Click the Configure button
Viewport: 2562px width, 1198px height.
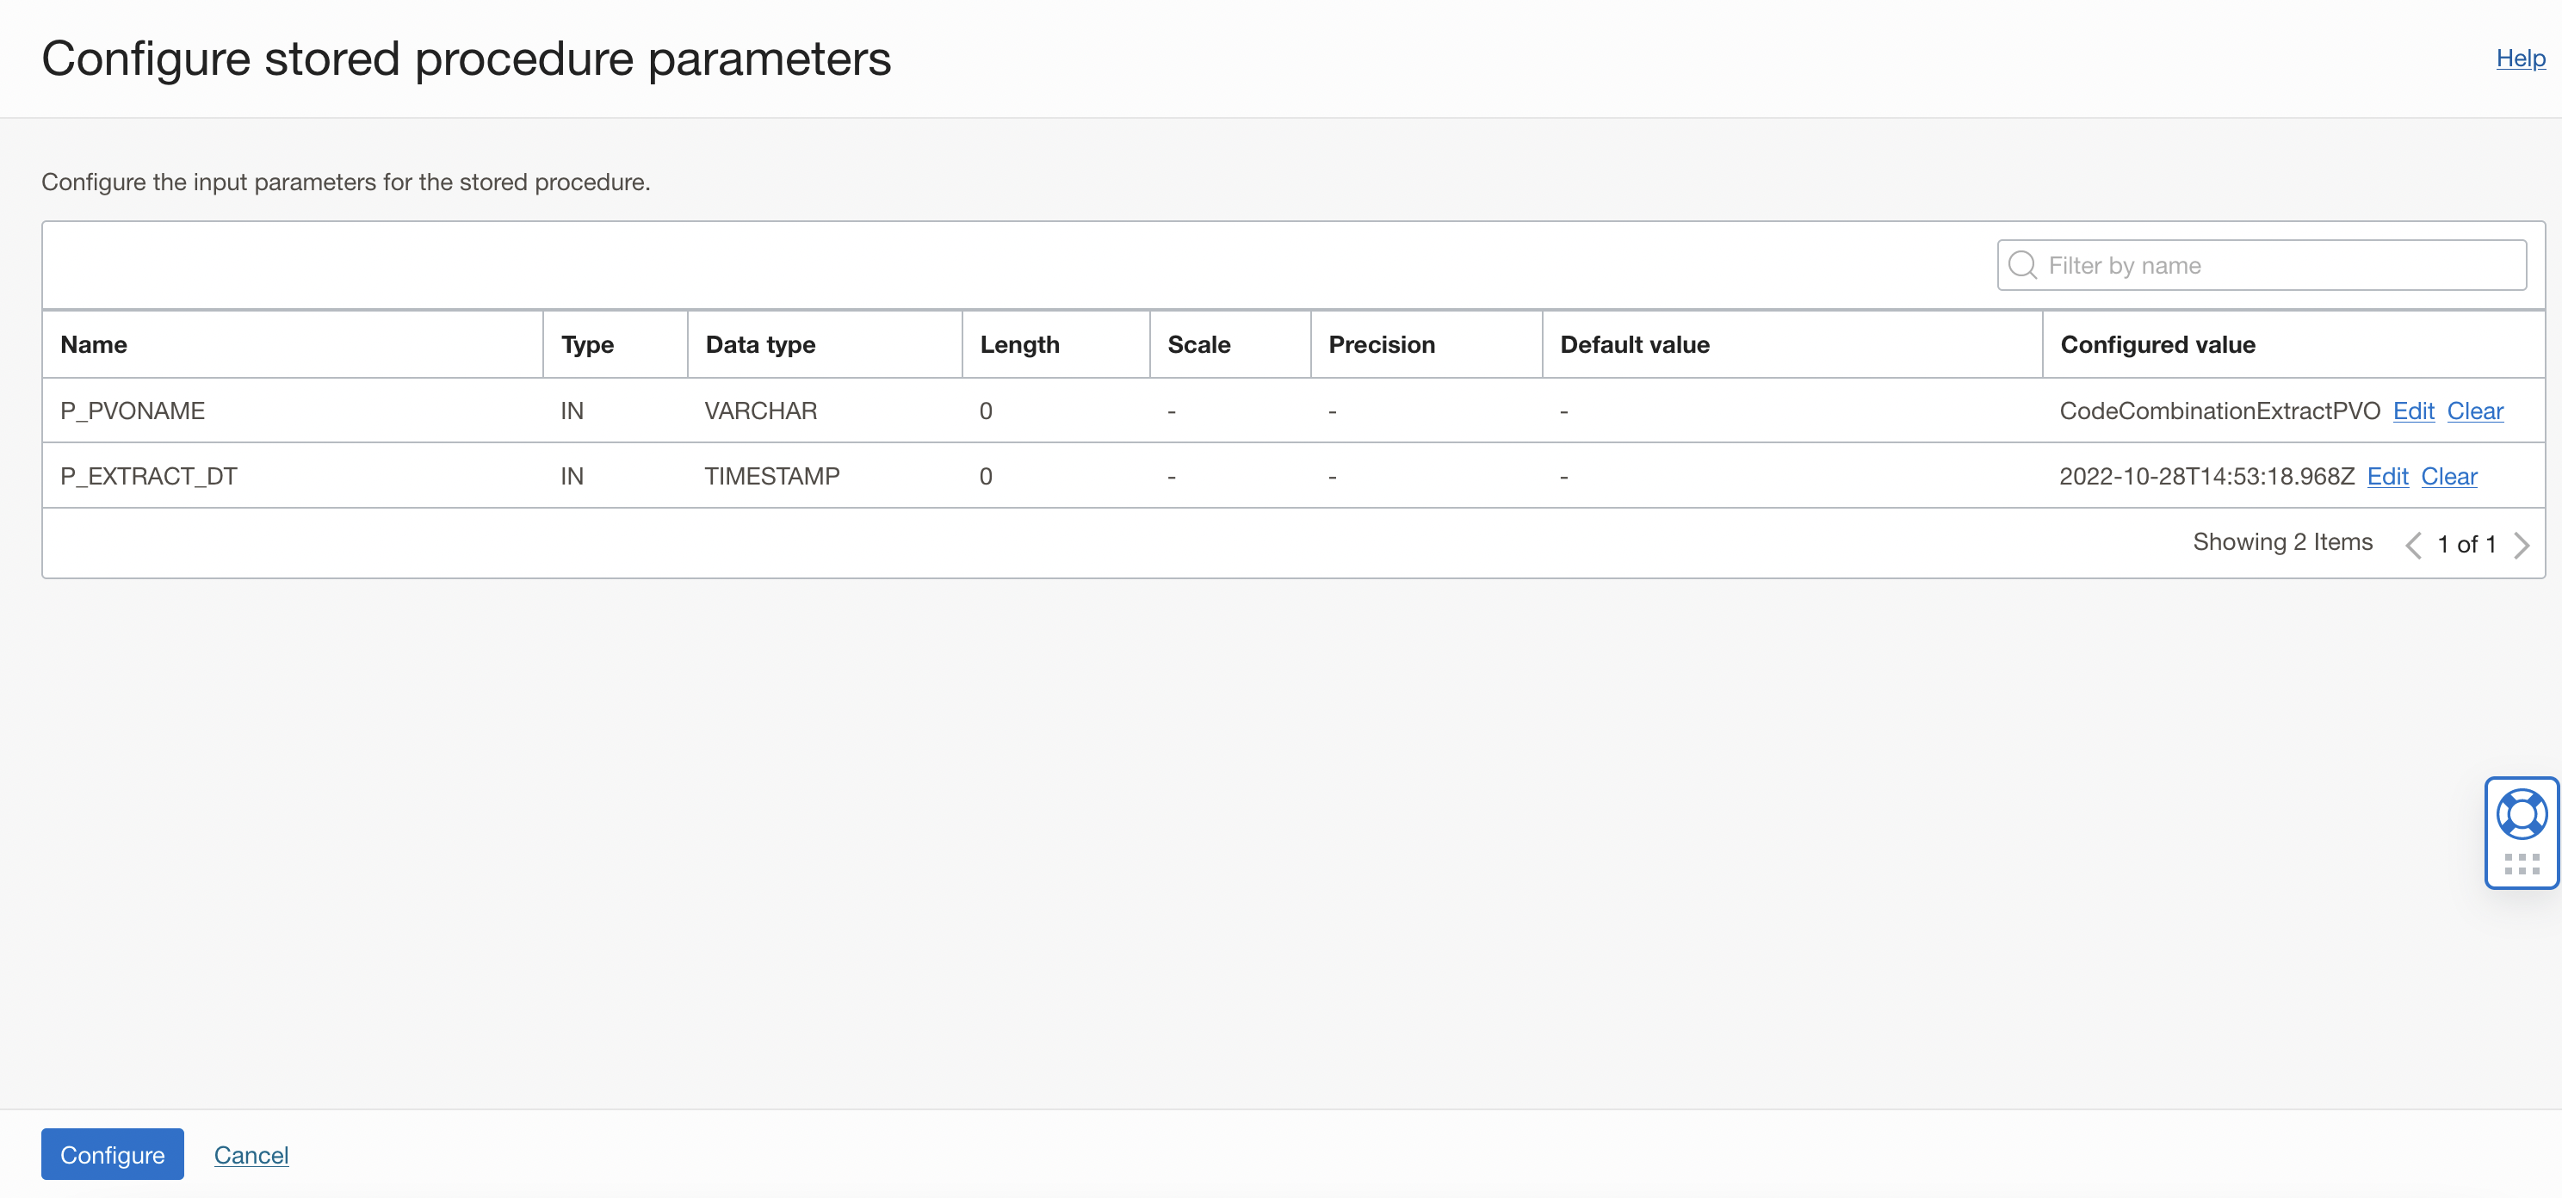[x=111, y=1154]
